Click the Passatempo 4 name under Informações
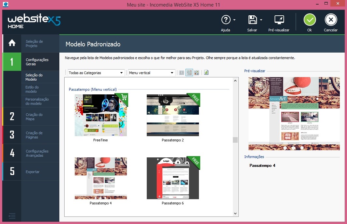The height and width of the screenshot is (224, 347). point(263,166)
